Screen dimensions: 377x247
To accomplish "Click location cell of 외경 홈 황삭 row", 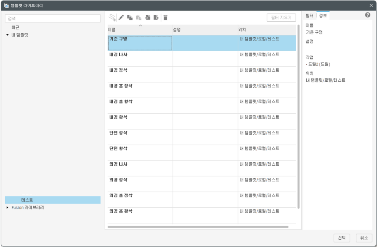I will [x=267, y=215].
